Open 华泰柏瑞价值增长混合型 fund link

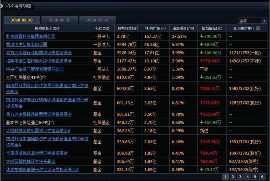pyautogui.click(x=42, y=170)
